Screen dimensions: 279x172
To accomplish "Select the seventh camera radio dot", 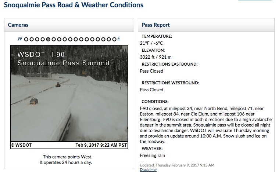I will (x=59, y=39).
